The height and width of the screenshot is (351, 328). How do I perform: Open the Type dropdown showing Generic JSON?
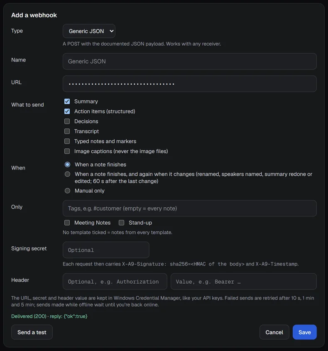(89, 31)
